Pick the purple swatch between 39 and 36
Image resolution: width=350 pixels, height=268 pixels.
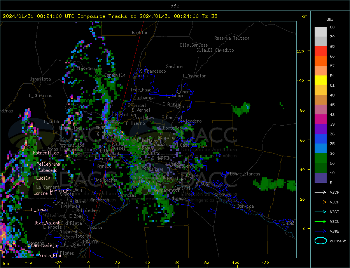320,129
